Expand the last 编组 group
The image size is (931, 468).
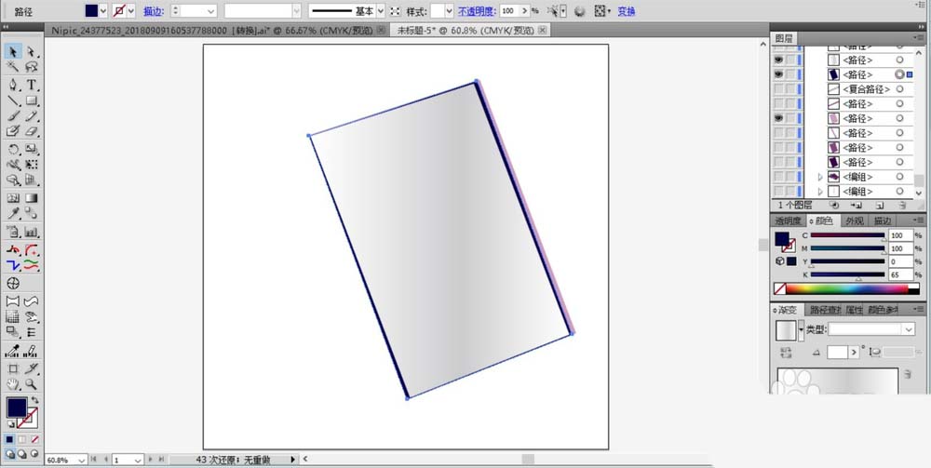click(x=820, y=192)
